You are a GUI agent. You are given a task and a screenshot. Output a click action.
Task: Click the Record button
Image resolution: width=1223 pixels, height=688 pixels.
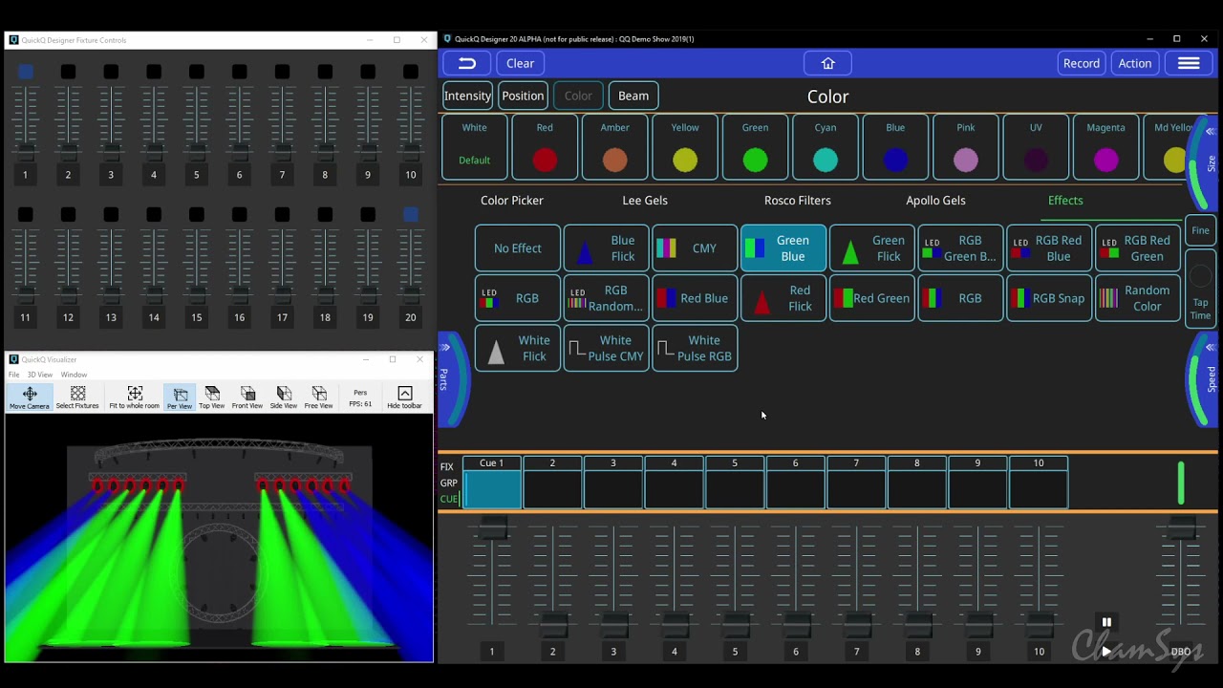pos(1082,63)
